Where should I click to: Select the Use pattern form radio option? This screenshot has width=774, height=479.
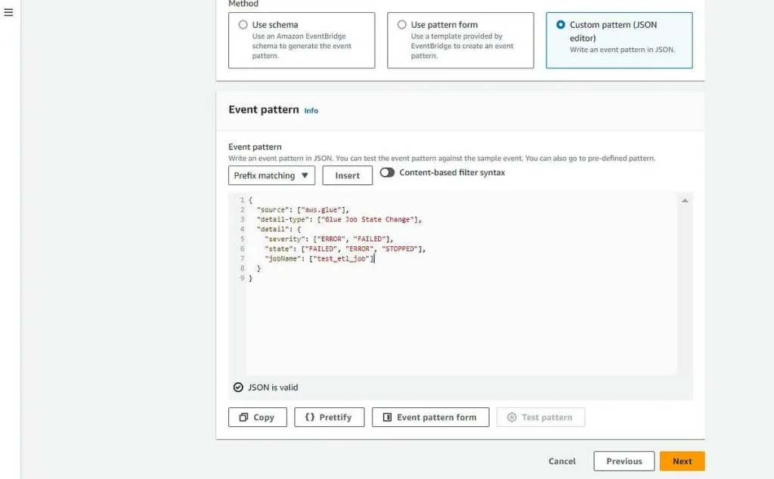tap(402, 25)
